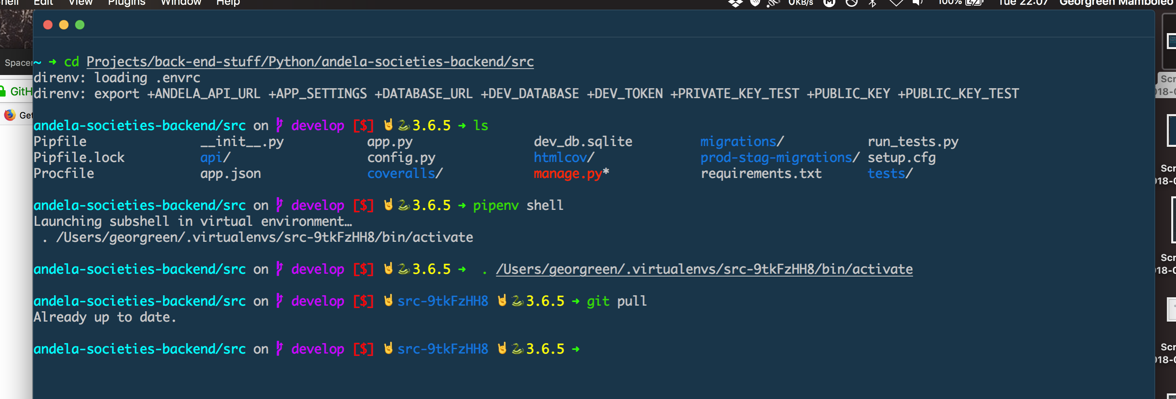Click the '+PUBLIC_KEY_TEST' variable in direnv export
This screenshot has height=399, width=1176.
click(958, 94)
